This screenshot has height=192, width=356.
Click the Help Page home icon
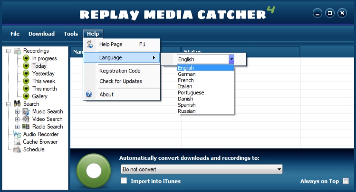point(89,44)
